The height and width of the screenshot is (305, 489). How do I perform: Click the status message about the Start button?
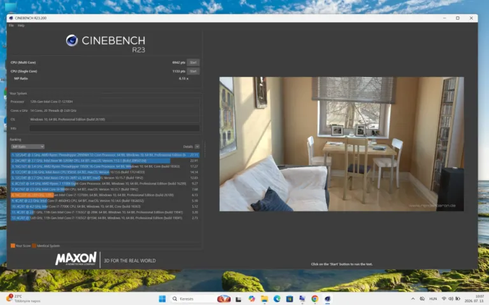coord(341,264)
